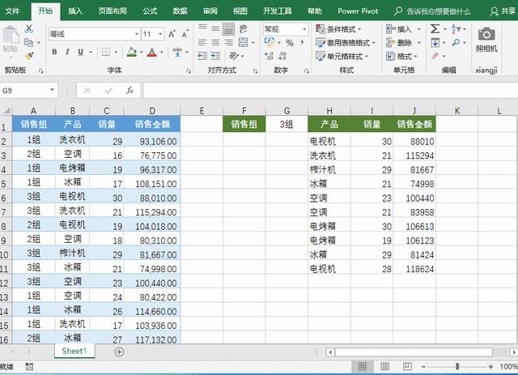Switch to the 公式 tab
518x375 pixels.
pyautogui.click(x=150, y=11)
